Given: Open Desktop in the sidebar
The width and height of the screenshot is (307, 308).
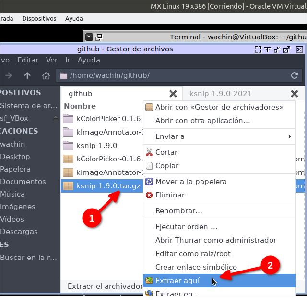Looking at the screenshot, I should (15, 157).
